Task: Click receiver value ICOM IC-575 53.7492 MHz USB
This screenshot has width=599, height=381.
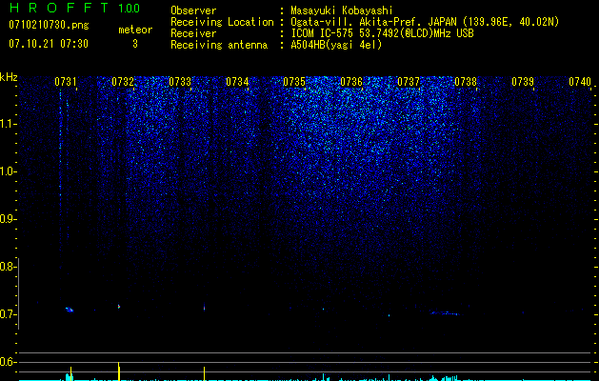Action: tap(382, 33)
